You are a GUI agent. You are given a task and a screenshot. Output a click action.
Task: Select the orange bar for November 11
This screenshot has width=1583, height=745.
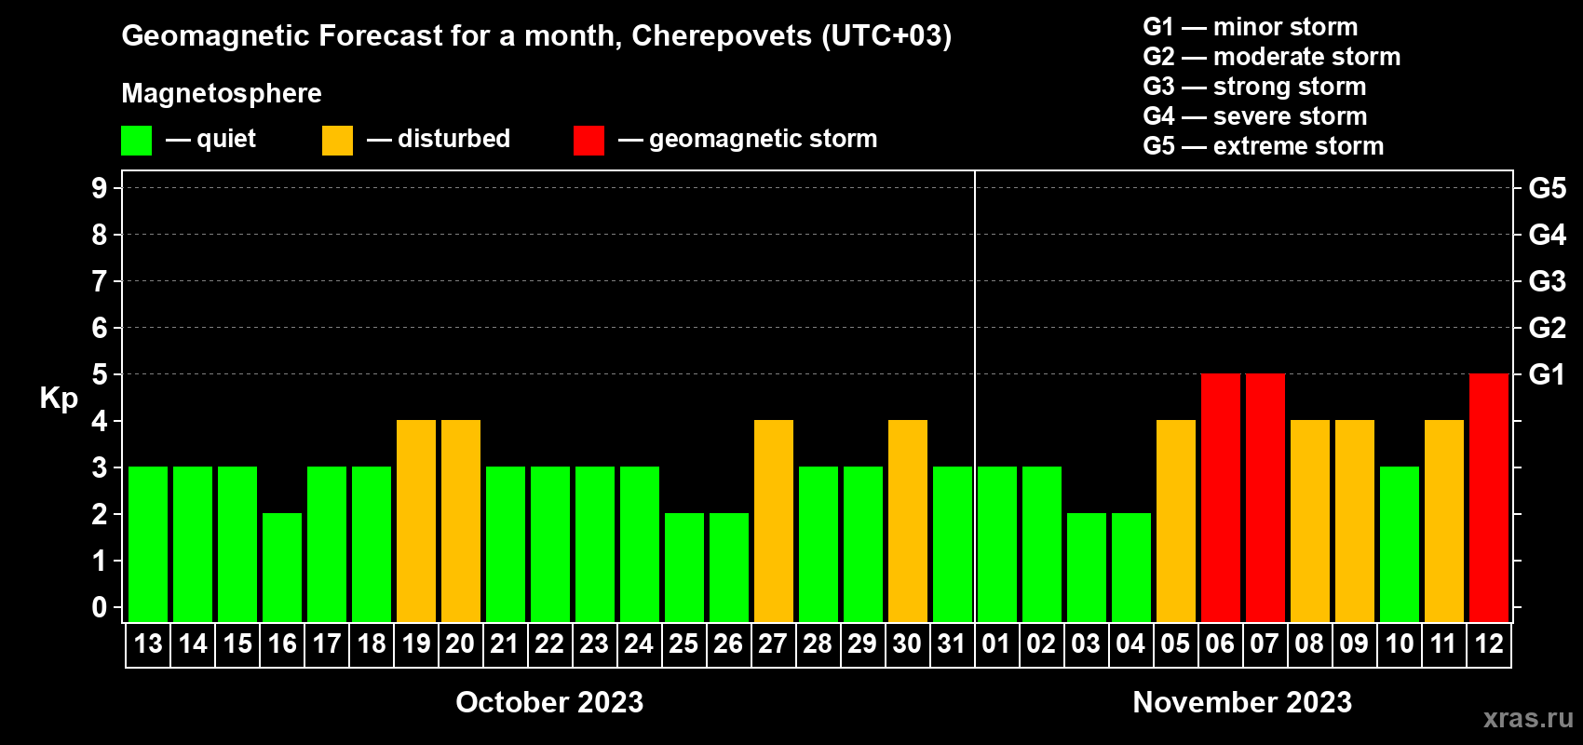(x=1444, y=521)
